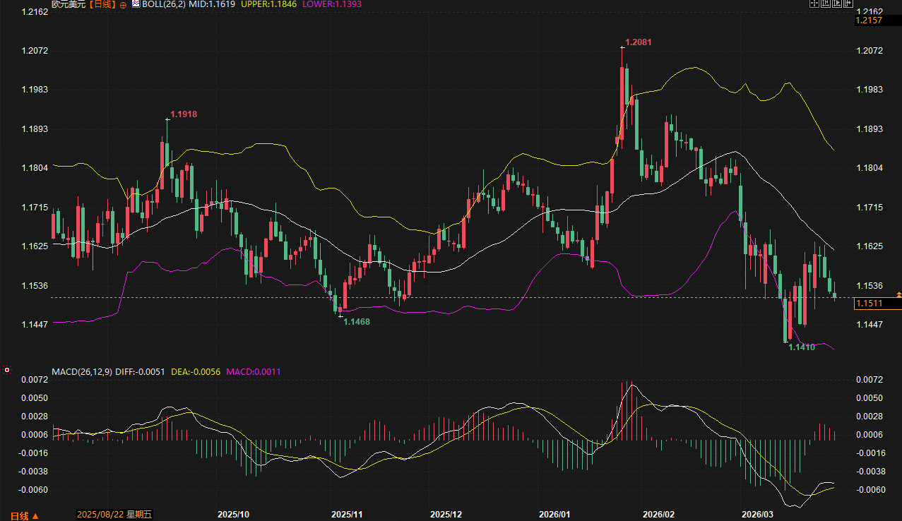Click 1.1893 on the left price axis
Image resolution: width=902 pixels, height=521 pixels.
pyautogui.click(x=35, y=129)
